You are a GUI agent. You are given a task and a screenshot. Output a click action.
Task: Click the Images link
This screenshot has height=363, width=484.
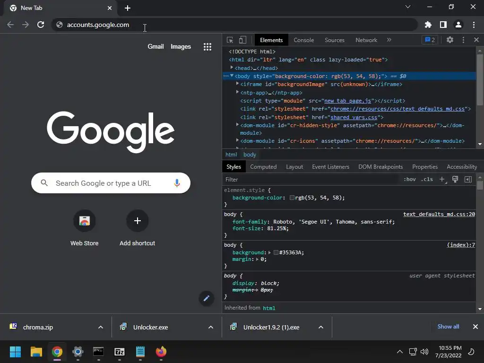tap(181, 47)
